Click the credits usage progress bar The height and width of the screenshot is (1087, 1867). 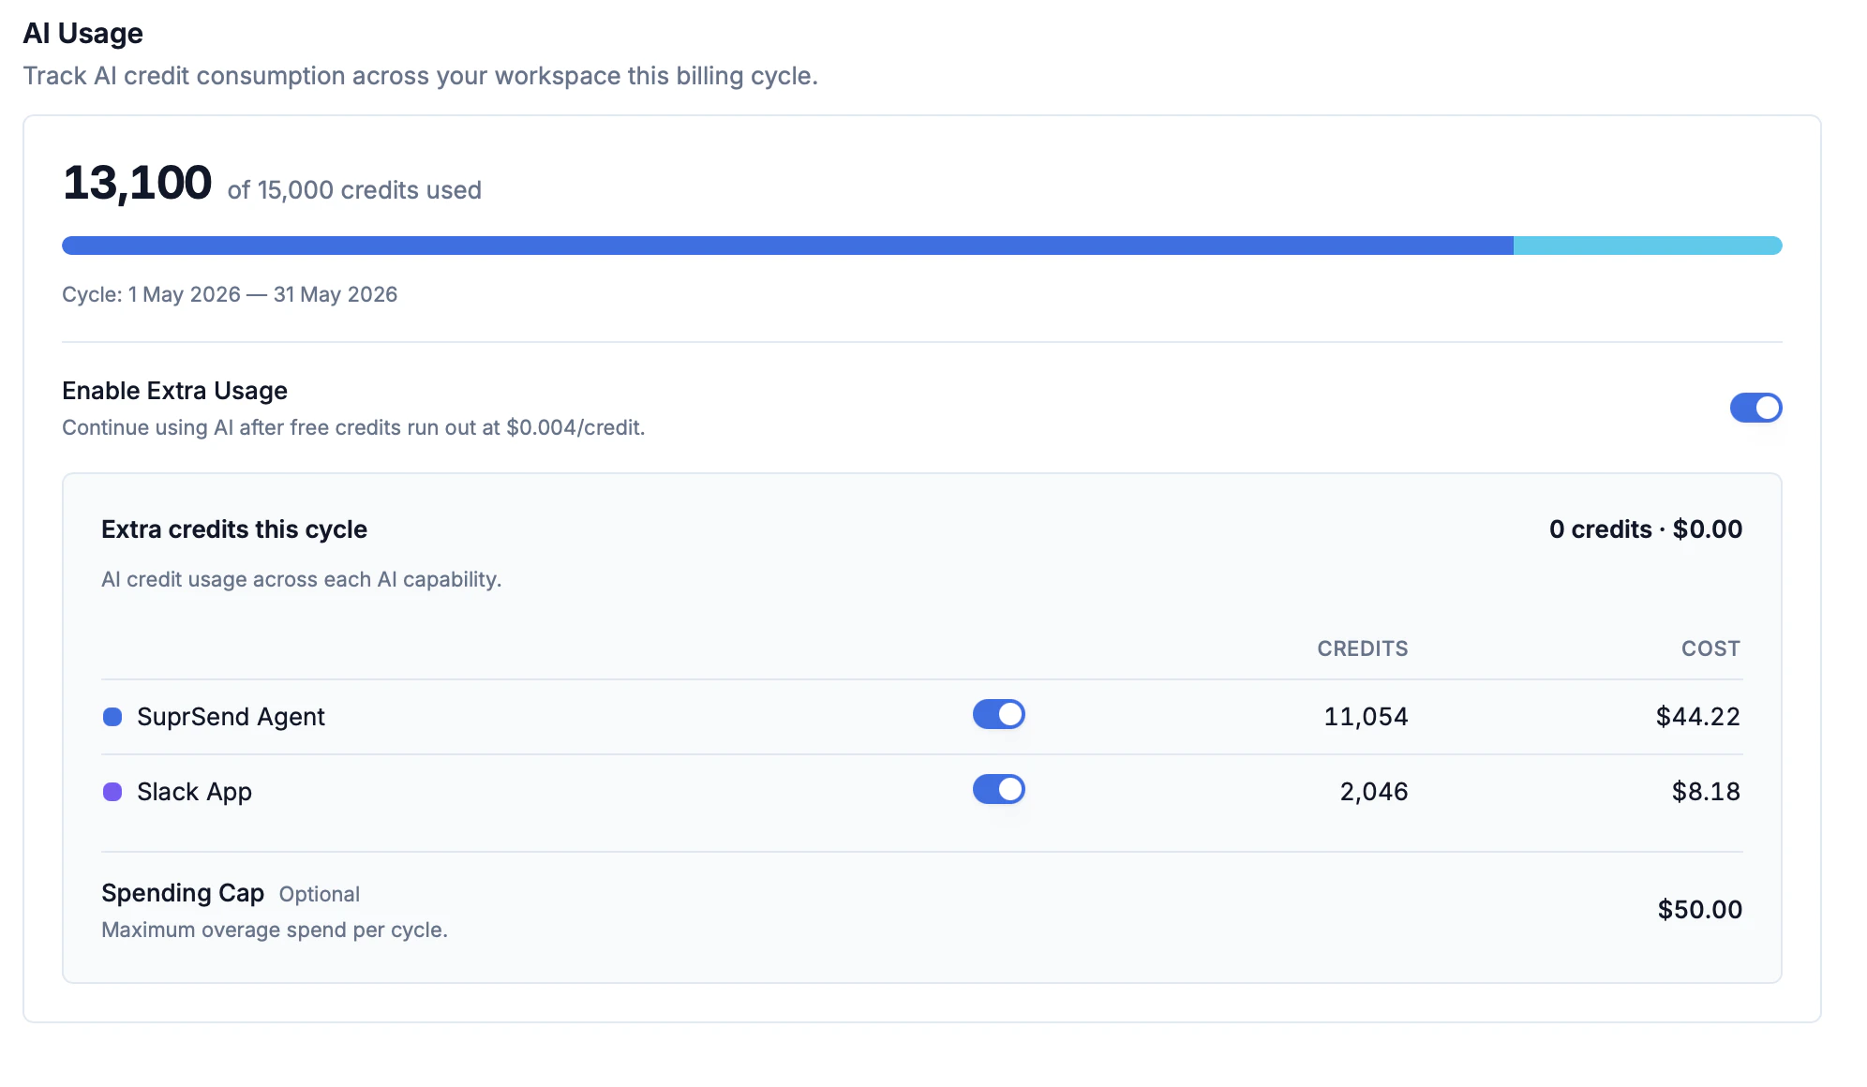(921, 246)
